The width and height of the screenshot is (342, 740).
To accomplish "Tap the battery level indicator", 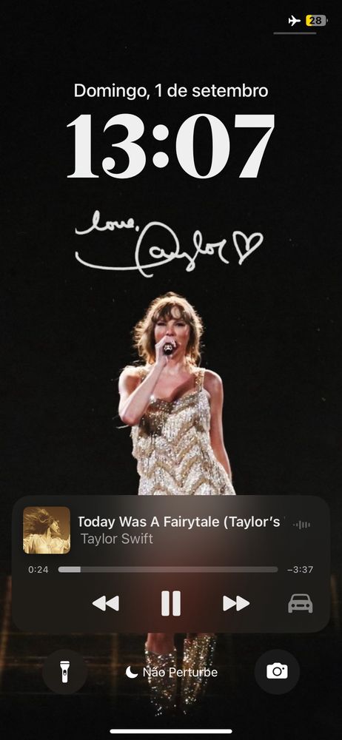I will 316,21.
